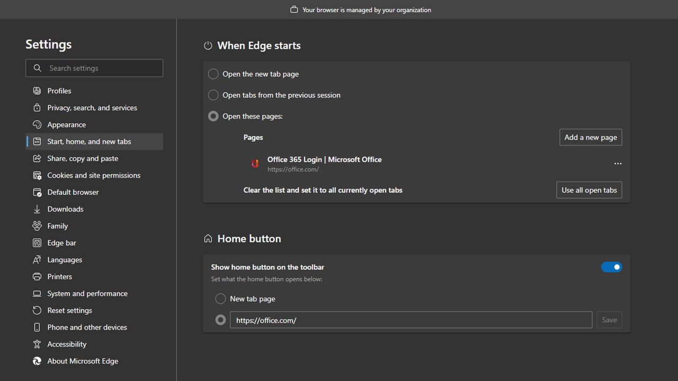This screenshot has width=678, height=381.
Task: Click the Family icon in sidebar
Action: 37,226
